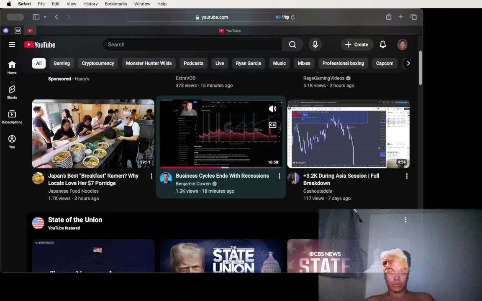Start voice search with microphone icon
The height and width of the screenshot is (301, 482).
[x=315, y=45]
